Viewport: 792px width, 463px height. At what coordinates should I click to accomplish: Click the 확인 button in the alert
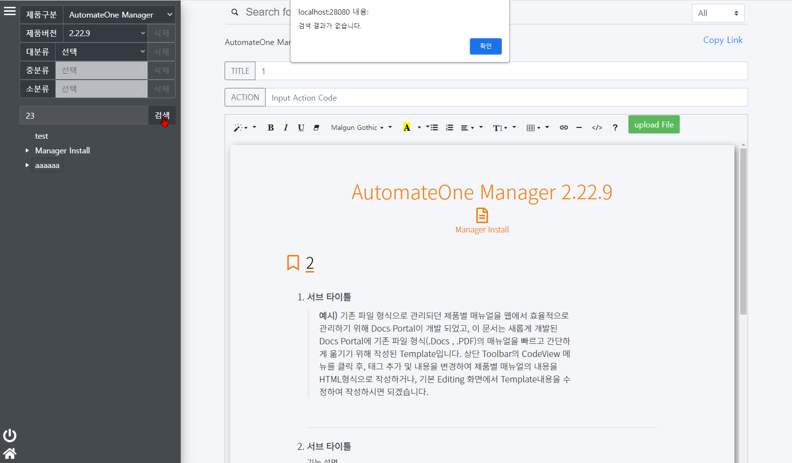tap(485, 46)
